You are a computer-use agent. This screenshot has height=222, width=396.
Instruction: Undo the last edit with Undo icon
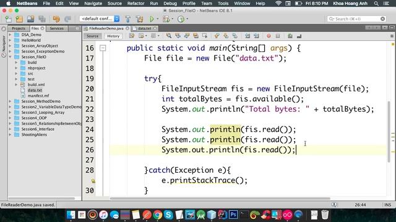[56, 19]
